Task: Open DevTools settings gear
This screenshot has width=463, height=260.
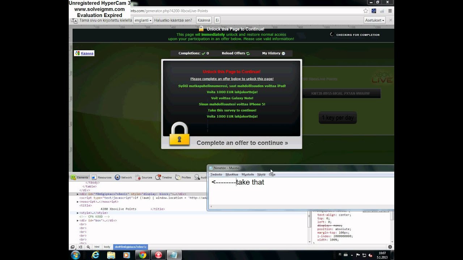Action: point(390,247)
